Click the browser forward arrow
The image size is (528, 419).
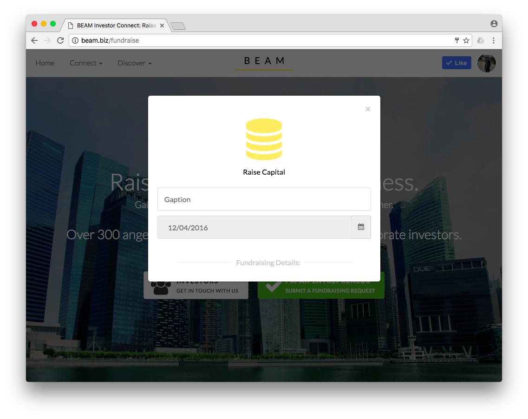[x=47, y=40]
